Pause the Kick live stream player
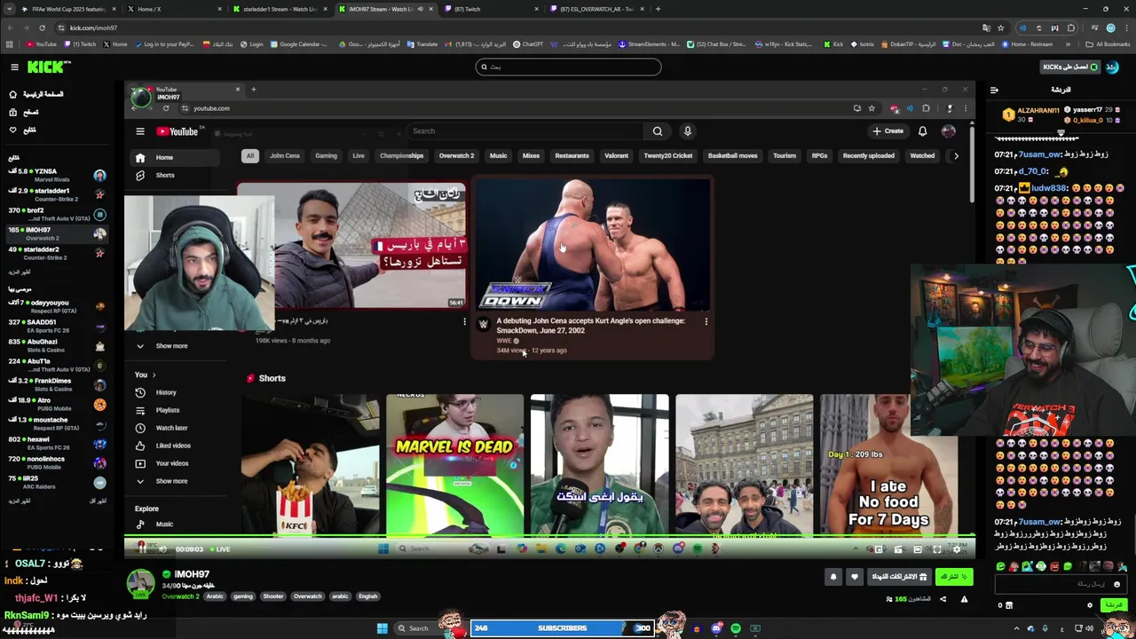The image size is (1136, 639). point(142,549)
